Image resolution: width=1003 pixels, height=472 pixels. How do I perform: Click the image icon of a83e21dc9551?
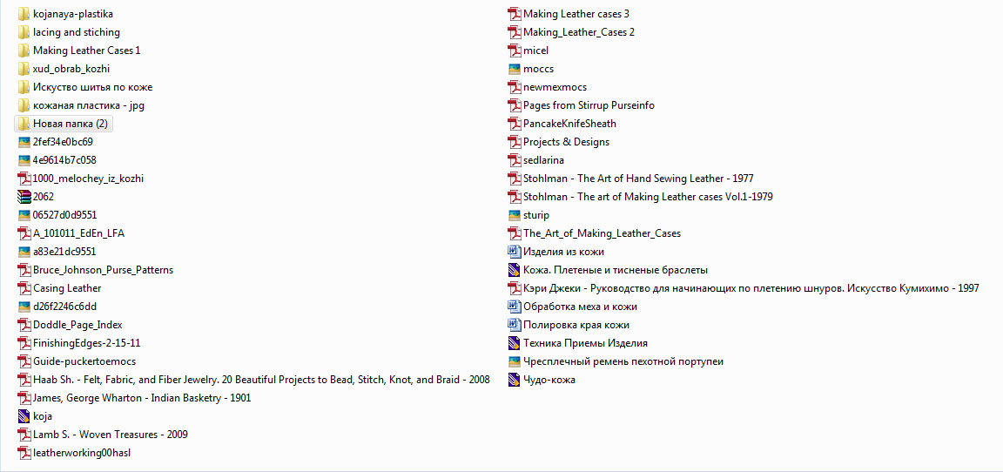click(24, 252)
